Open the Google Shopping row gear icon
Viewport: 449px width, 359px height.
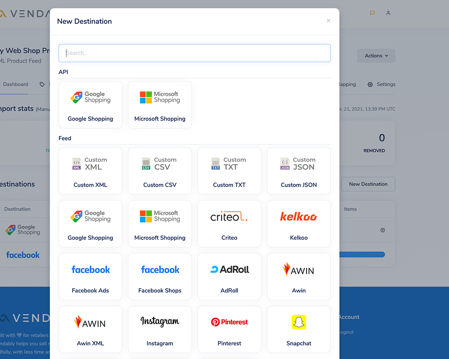[x=383, y=230]
